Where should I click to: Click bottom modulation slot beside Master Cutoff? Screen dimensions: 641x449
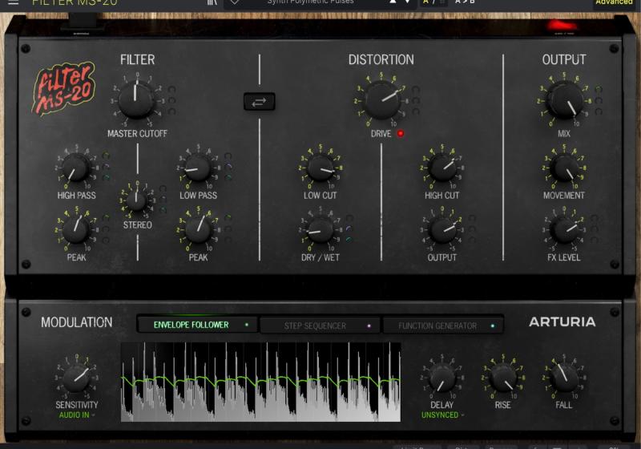(x=171, y=111)
